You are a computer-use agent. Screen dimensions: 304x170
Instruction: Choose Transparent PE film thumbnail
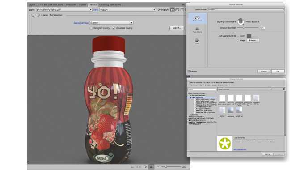click(x=222, y=110)
